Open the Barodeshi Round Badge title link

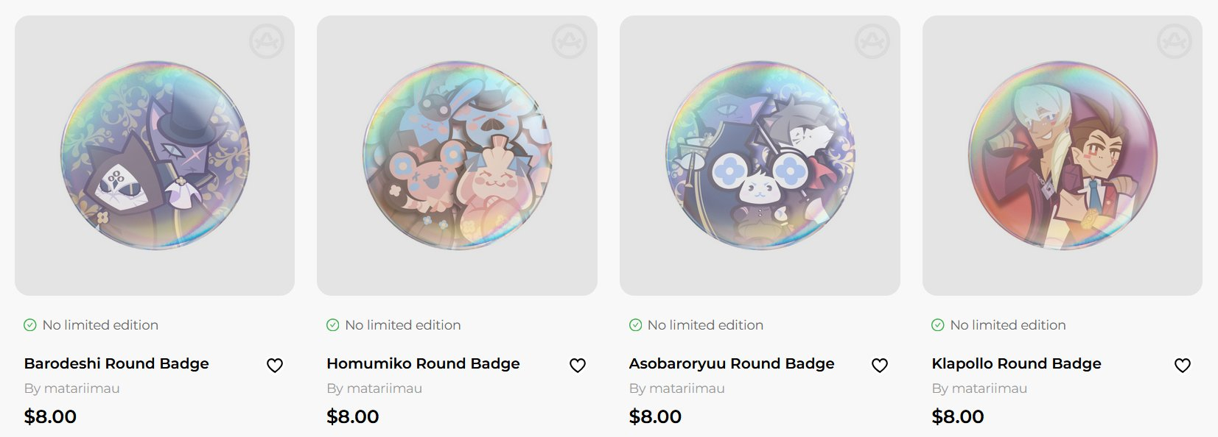(116, 363)
